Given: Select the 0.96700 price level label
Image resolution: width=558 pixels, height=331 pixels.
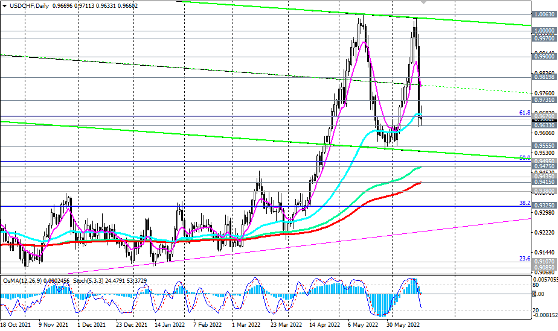Looking at the screenshot, I should (544, 116).
